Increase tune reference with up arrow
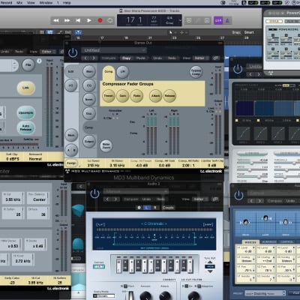Viewport: 300px width, 300px height. click(x=210, y=262)
